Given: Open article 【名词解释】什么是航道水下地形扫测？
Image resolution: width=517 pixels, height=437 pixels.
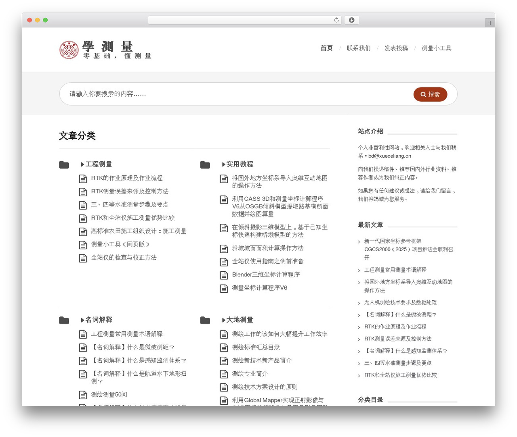Looking at the screenshot, I should tap(139, 377).
